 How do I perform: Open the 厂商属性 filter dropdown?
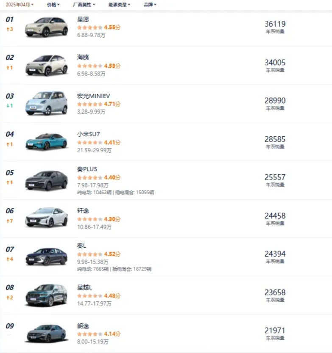click(84, 5)
